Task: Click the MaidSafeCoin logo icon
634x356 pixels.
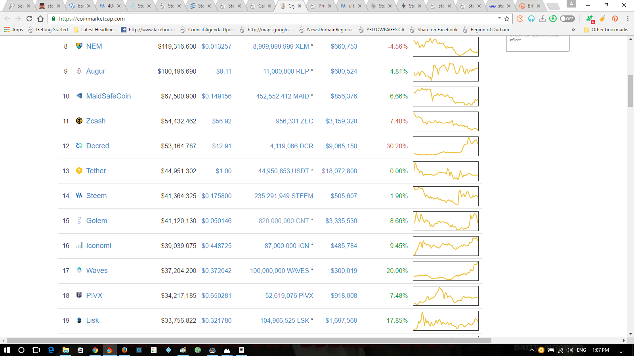Action: pos(79,96)
